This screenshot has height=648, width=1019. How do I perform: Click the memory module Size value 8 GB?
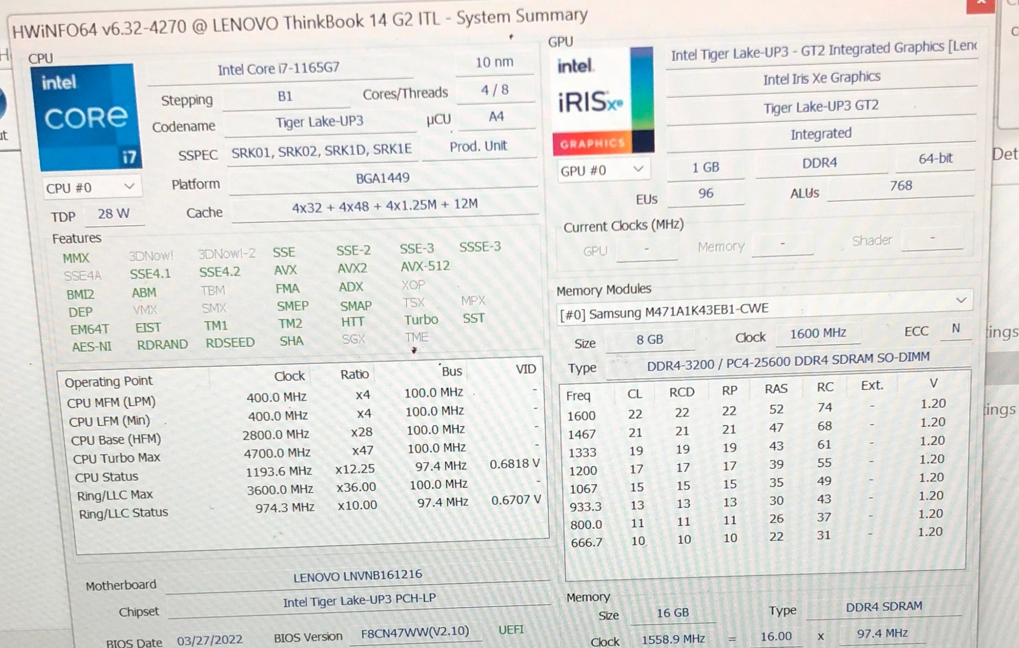(650, 340)
